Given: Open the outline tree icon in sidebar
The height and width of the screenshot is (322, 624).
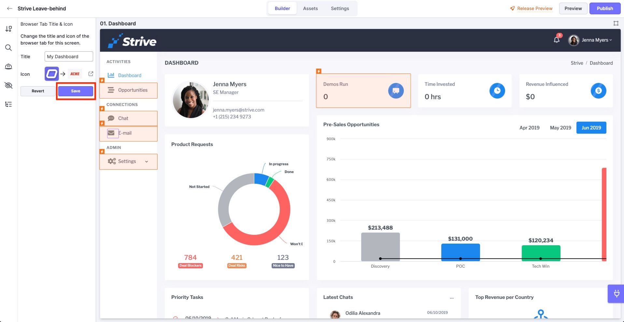Looking at the screenshot, I should click(x=8, y=104).
